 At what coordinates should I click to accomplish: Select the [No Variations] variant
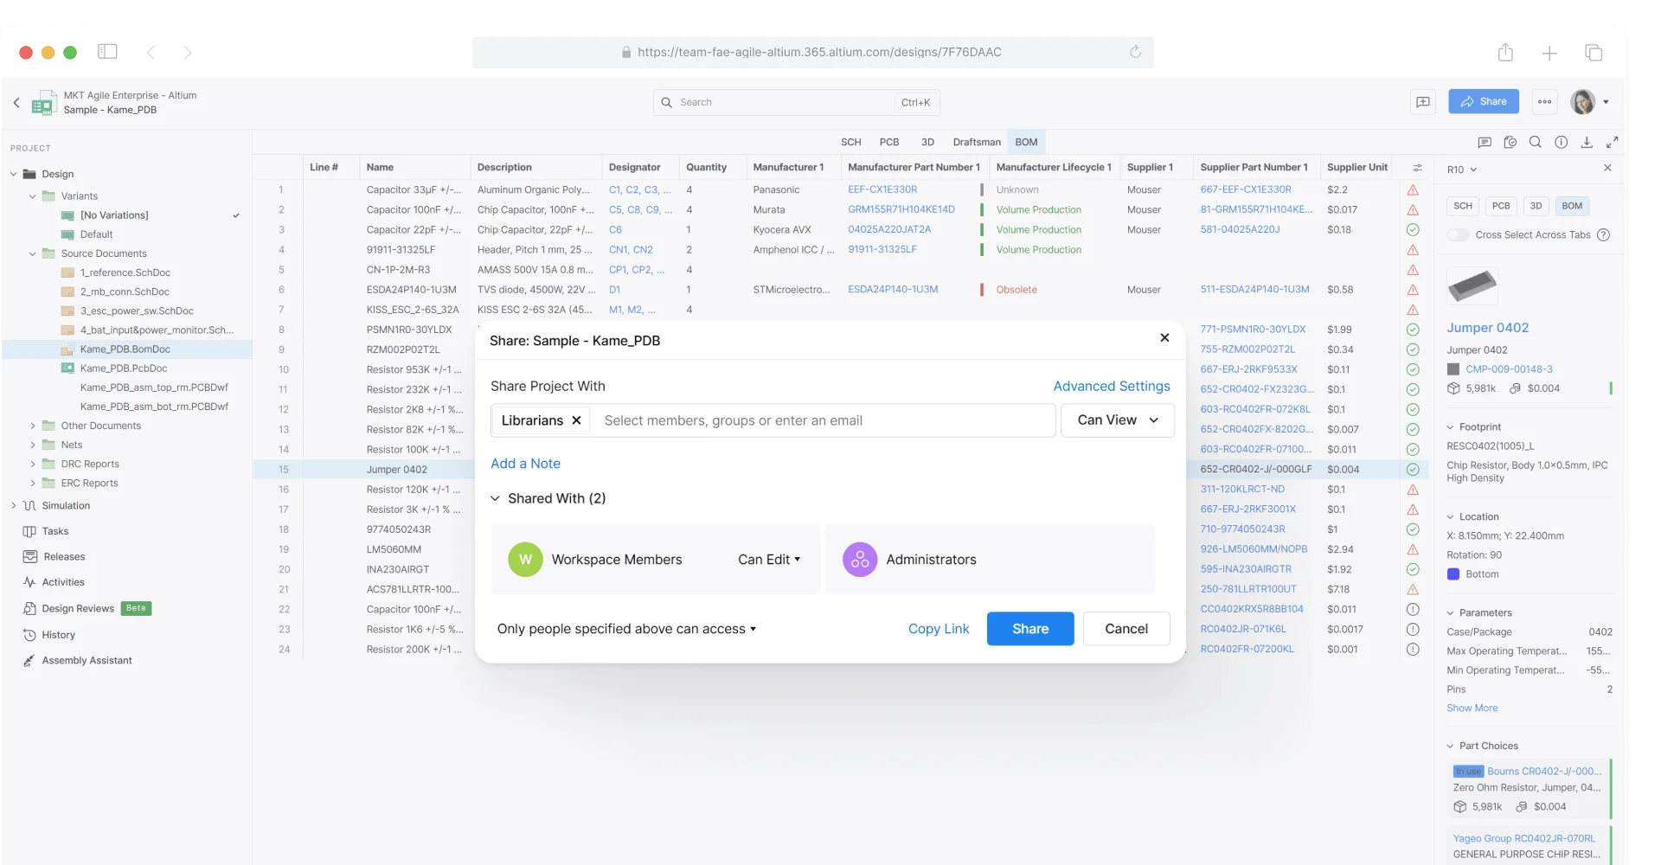tap(114, 215)
